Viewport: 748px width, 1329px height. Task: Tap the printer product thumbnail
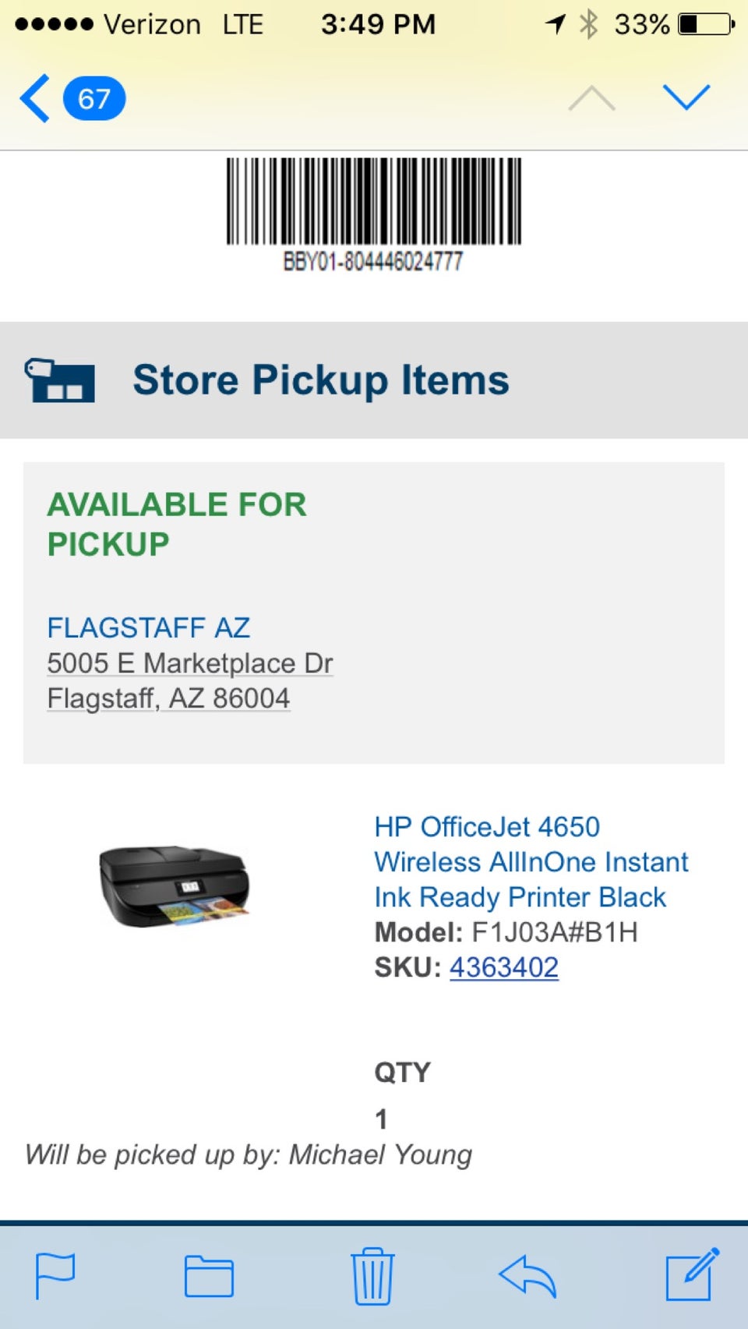click(x=174, y=886)
